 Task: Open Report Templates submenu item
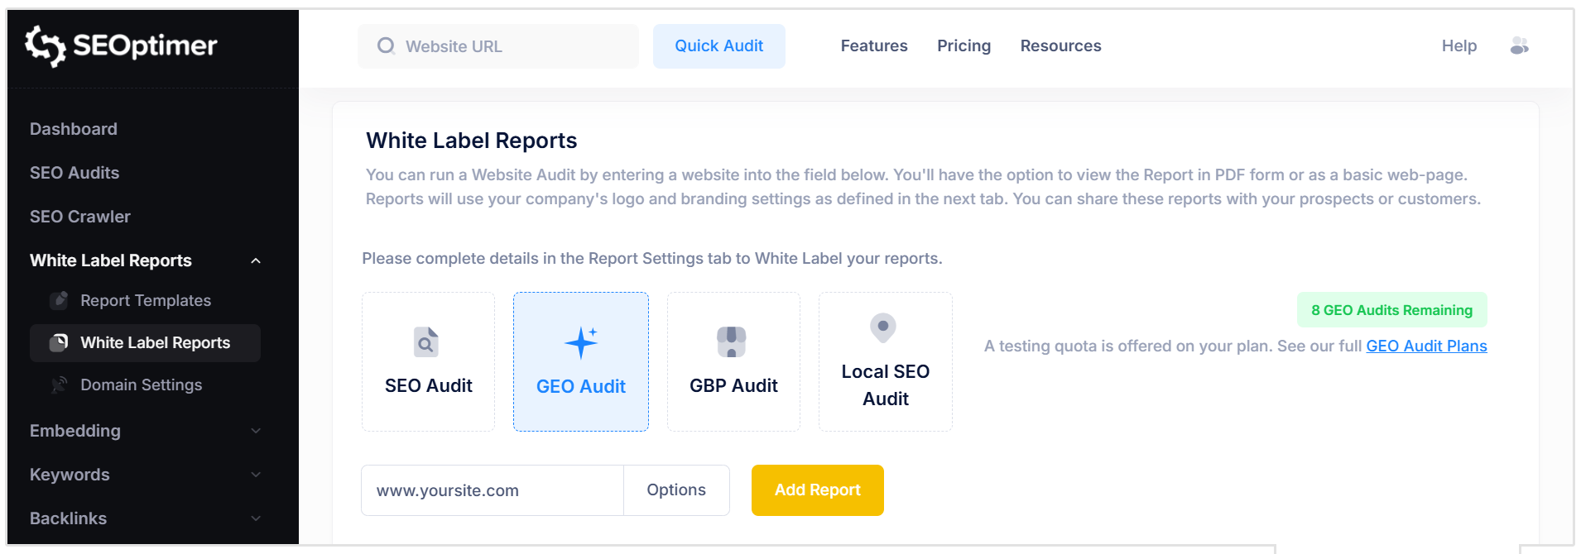click(146, 300)
